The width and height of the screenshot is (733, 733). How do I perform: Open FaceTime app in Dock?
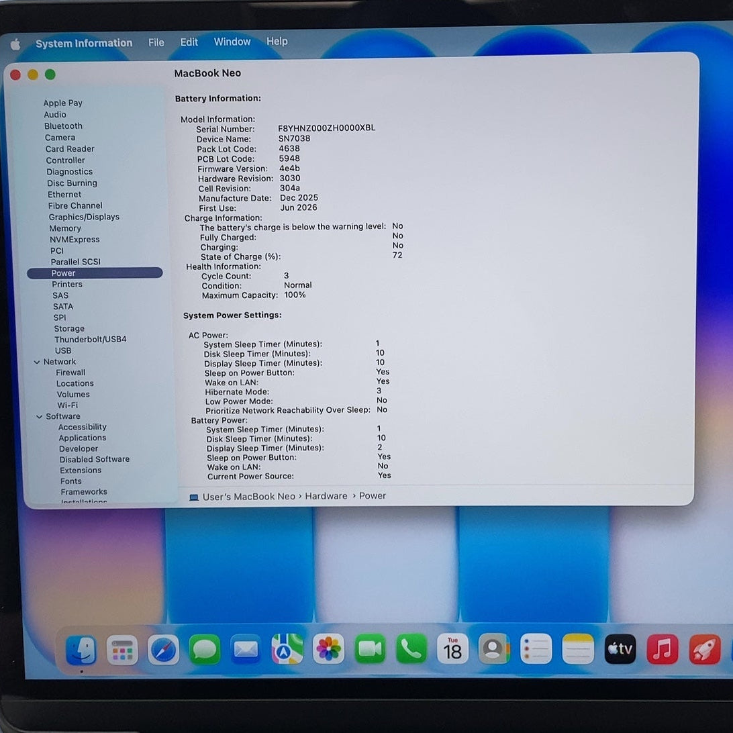(370, 649)
